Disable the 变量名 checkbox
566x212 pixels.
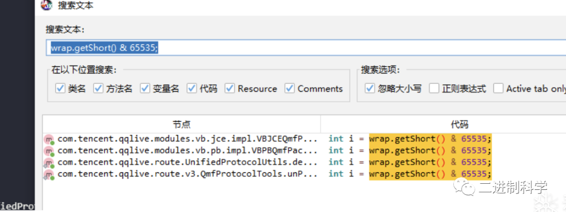tap(145, 89)
